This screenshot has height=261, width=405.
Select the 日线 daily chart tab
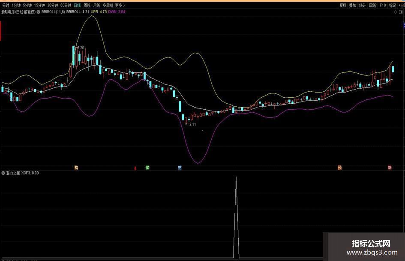77,5
